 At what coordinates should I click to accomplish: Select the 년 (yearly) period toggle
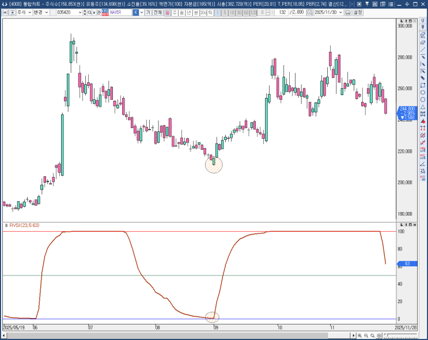tap(189, 13)
